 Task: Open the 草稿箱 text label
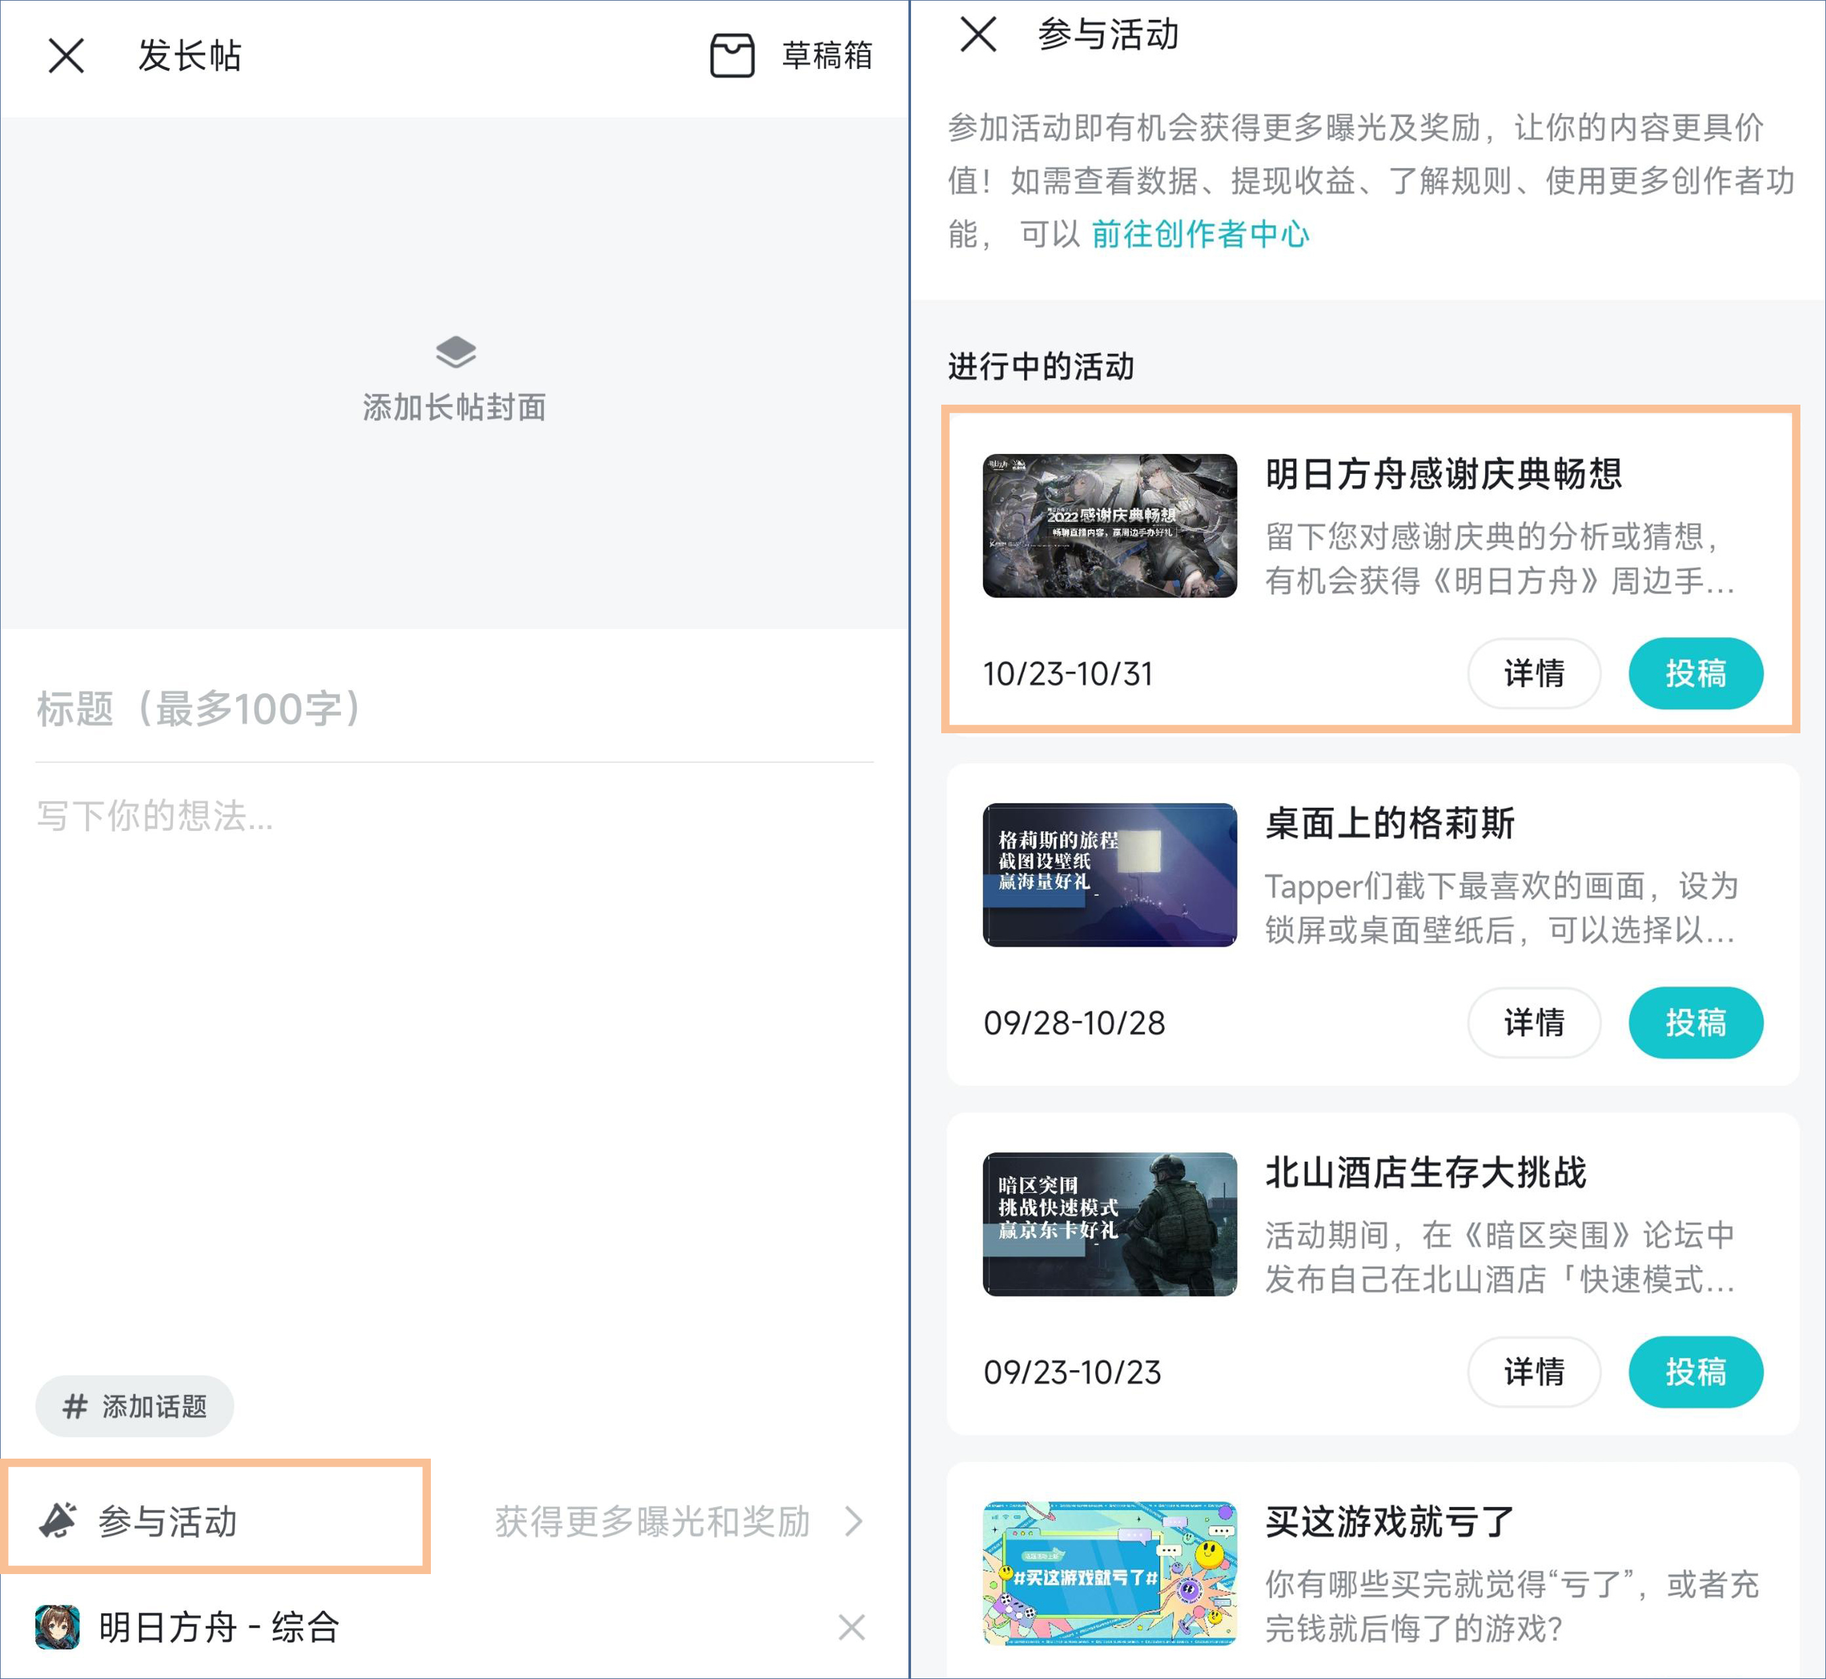tap(826, 56)
